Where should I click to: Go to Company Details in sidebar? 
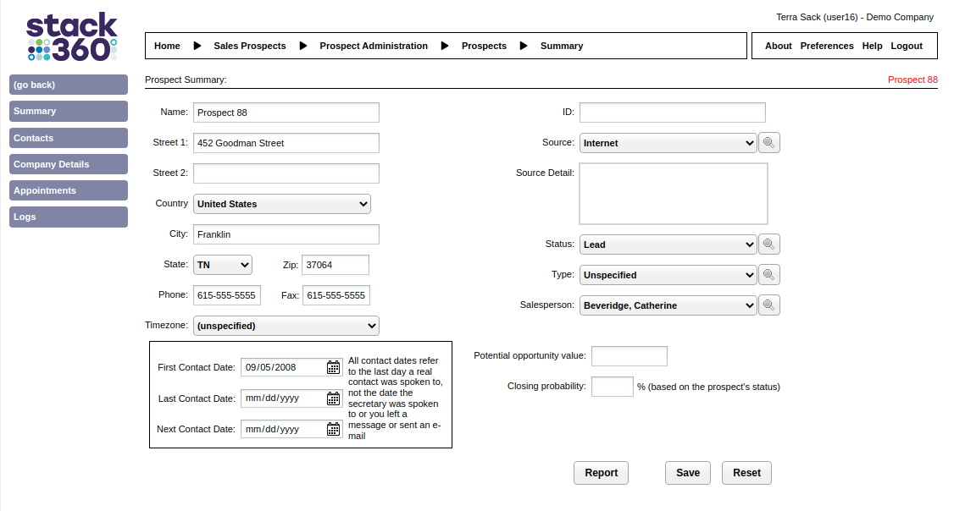69,164
